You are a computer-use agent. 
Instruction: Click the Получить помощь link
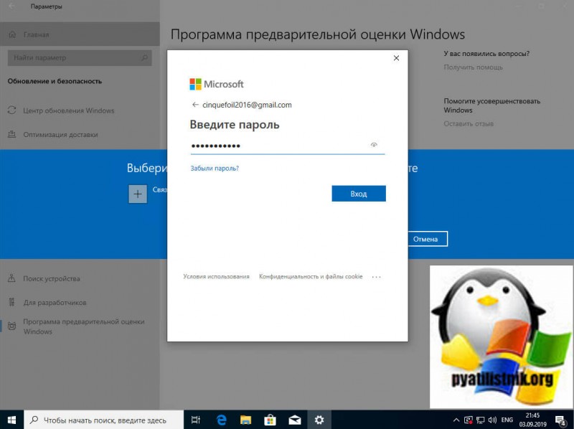coord(473,67)
